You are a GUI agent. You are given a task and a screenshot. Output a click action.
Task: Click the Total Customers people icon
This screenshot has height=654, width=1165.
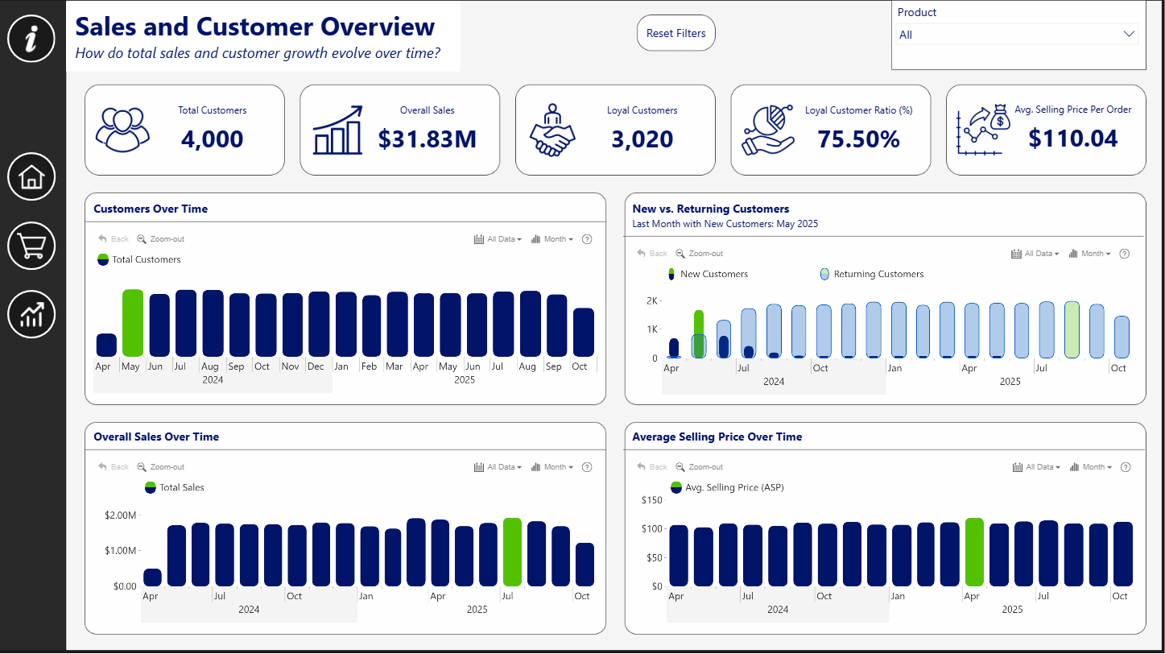(122, 129)
